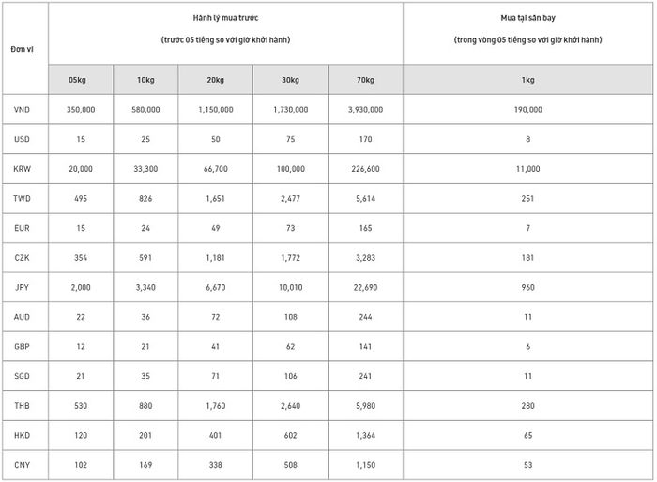Select the TWD 2,477 price cell
The width and height of the screenshot is (657, 482).
click(290, 199)
